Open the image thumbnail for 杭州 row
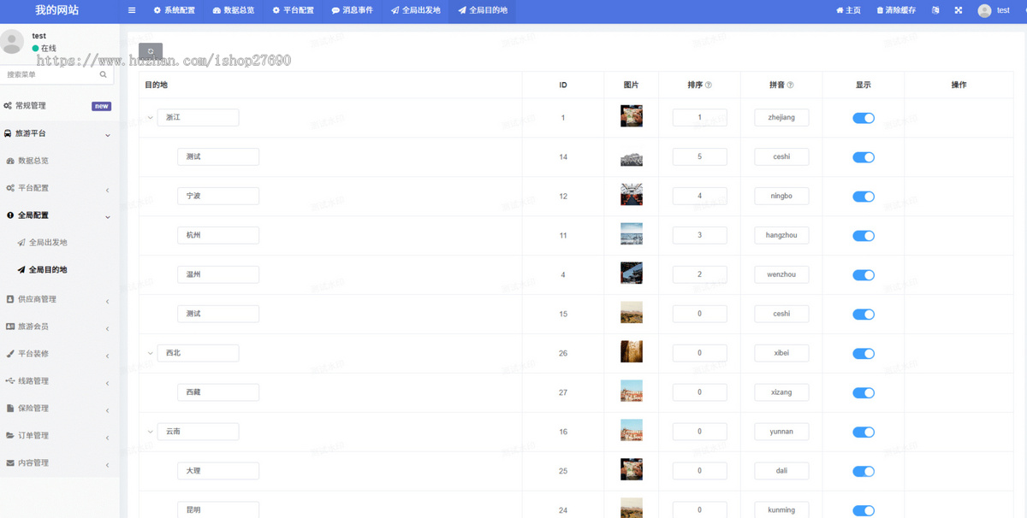 pyautogui.click(x=632, y=234)
